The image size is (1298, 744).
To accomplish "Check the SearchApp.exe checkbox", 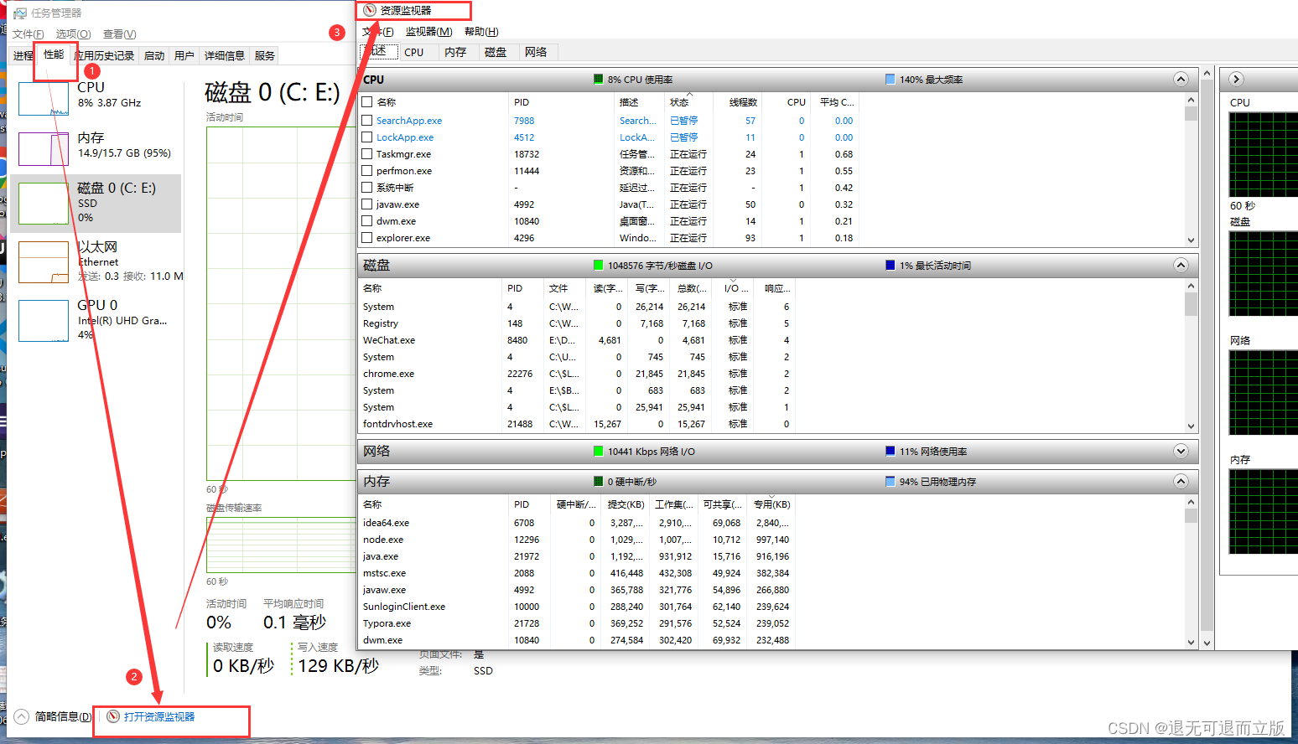I will pos(366,121).
